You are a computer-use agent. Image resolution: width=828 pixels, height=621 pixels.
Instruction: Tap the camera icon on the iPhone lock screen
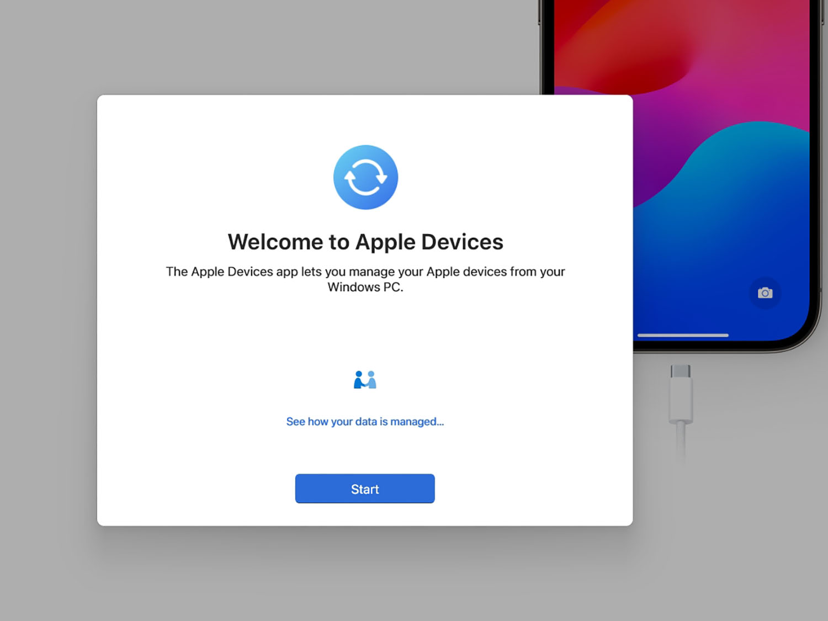point(765,293)
